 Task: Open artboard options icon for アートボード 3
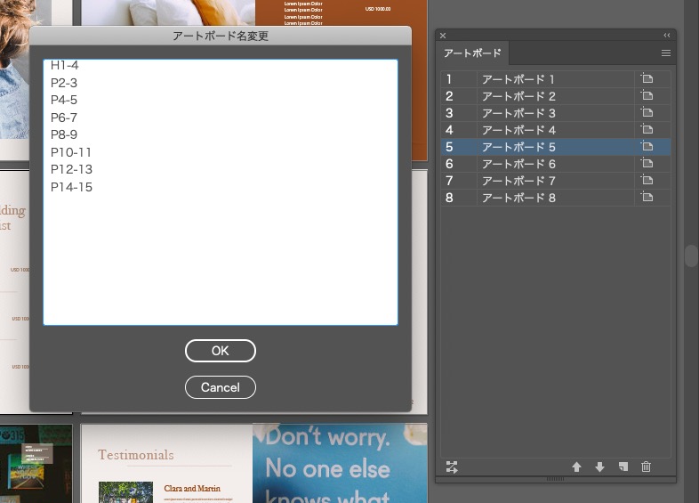click(x=647, y=112)
